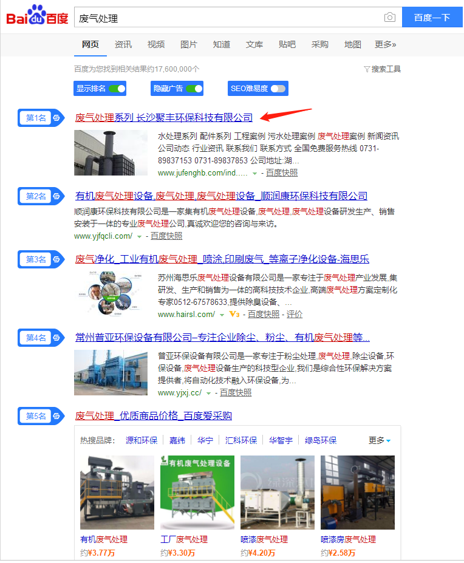Open product image 喷漆废气处理
The height and width of the screenshot is (563, 464).
click(278, 493)
